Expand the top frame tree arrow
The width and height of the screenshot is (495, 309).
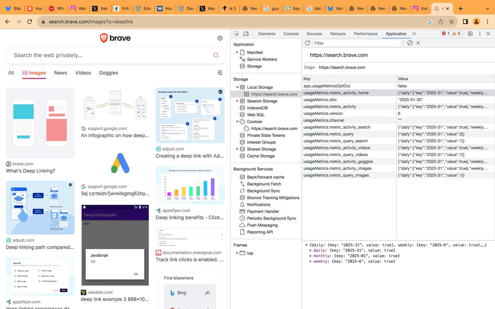[237, 253]
